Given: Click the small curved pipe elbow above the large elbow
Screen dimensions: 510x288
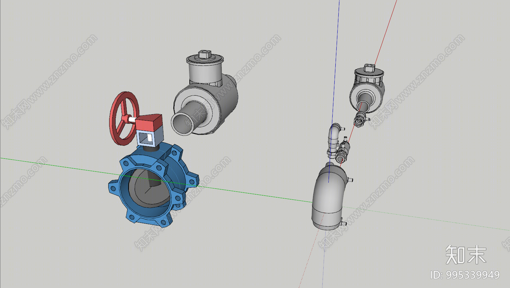Looking at the screenshot, I should click(x=334, y=140).
